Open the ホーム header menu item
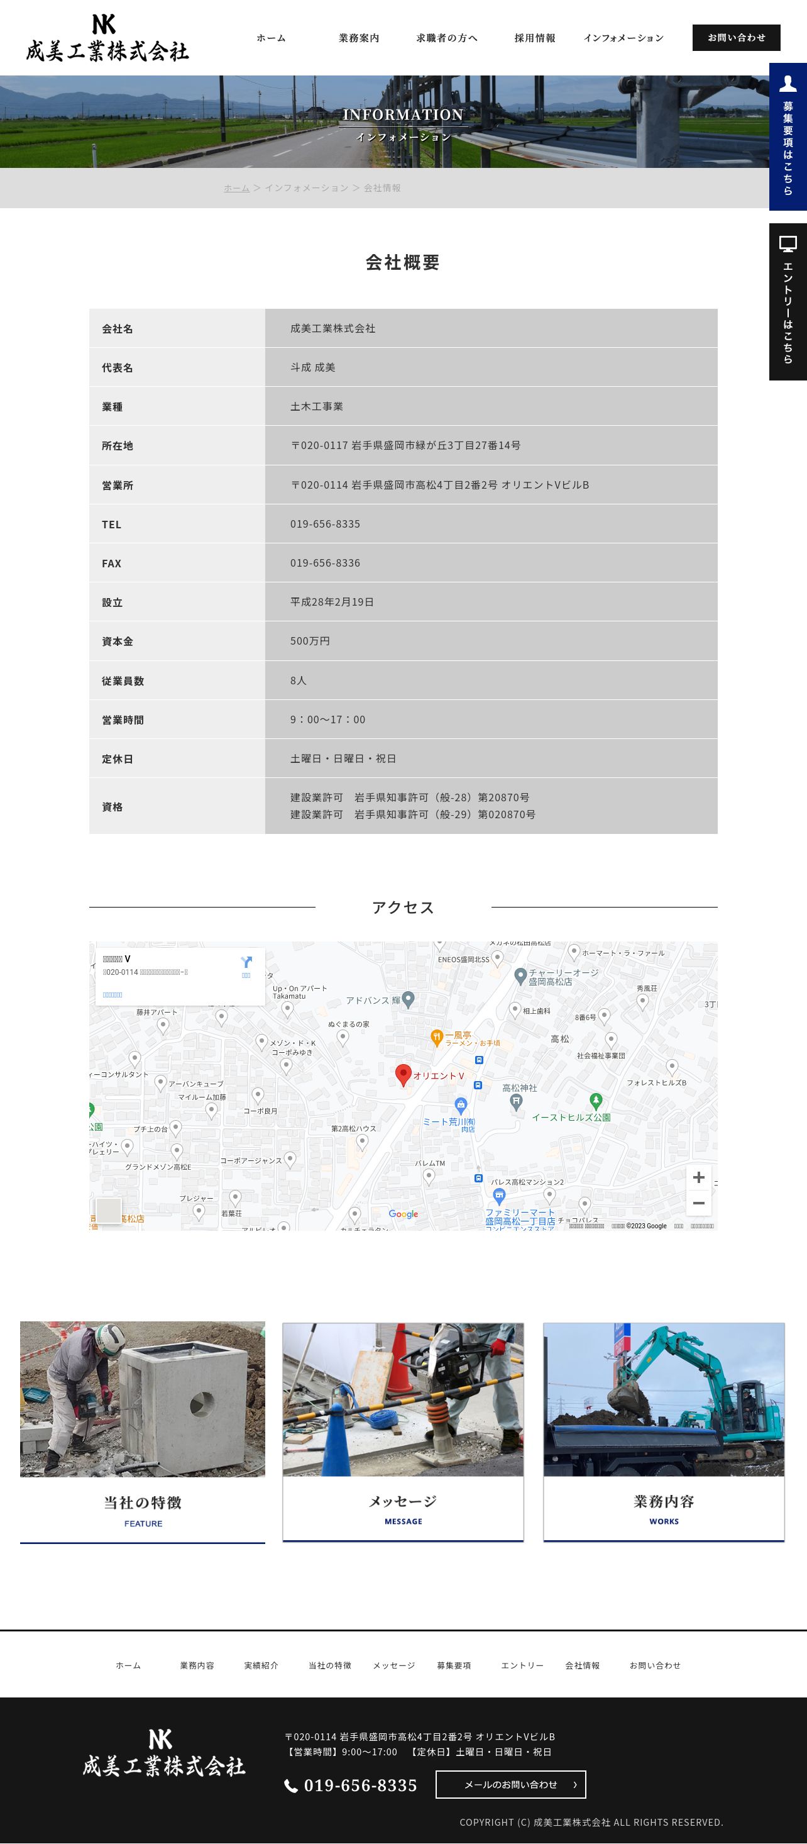Viewport: 807px width, 1844px height. (x=271, y=38)
